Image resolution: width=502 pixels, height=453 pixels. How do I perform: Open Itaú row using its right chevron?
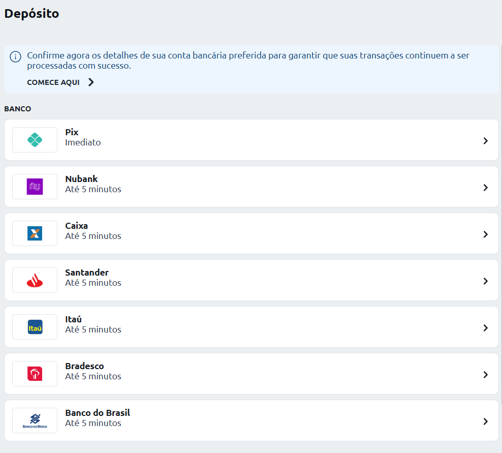[485, 328]
